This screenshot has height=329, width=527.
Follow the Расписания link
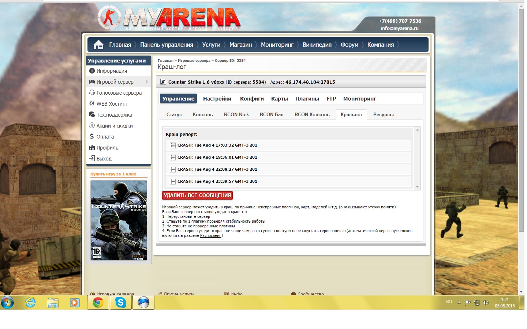[x=211, y=236]
